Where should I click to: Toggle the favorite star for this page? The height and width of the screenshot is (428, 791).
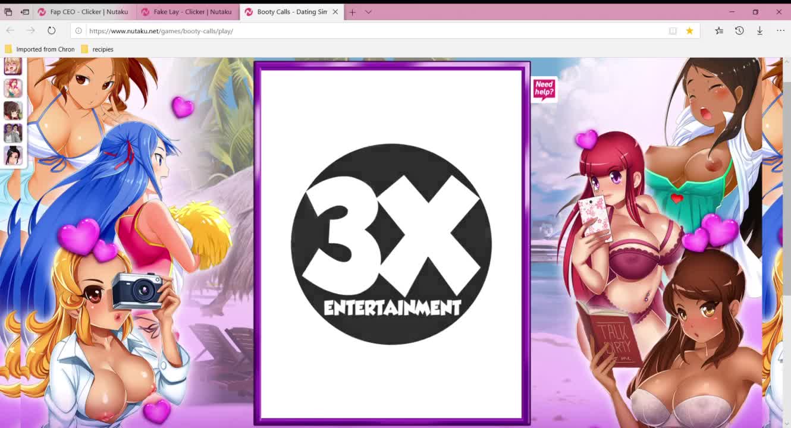pos(689,31)
